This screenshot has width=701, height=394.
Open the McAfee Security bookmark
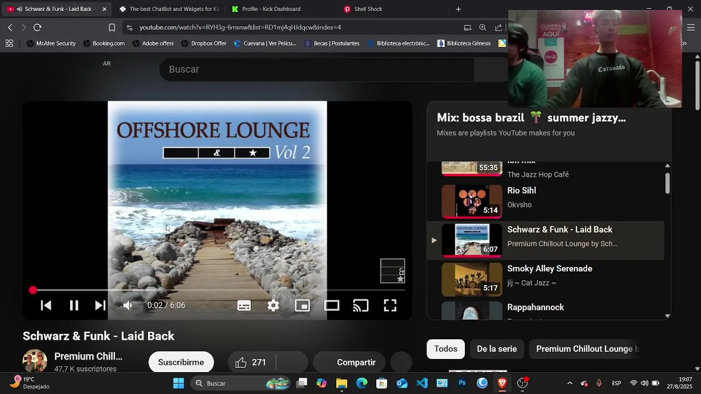pyautogui.click(x=51, y=43)
